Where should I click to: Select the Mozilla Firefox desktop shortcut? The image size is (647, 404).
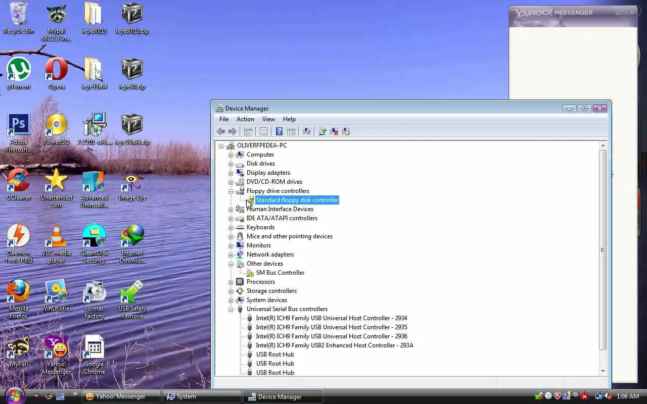coord(19,299)
